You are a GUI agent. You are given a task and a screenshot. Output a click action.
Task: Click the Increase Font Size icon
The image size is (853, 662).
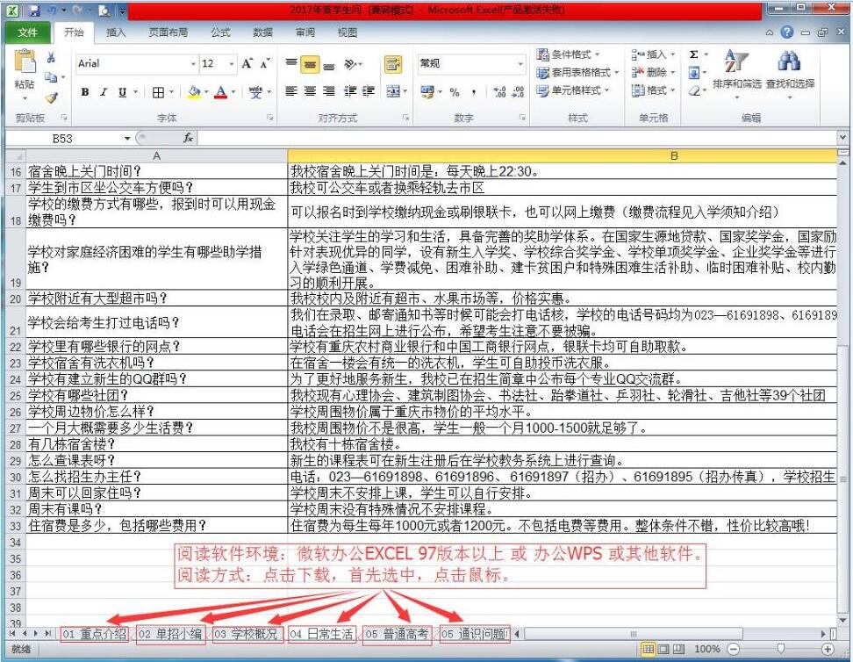tap(247, 64)
